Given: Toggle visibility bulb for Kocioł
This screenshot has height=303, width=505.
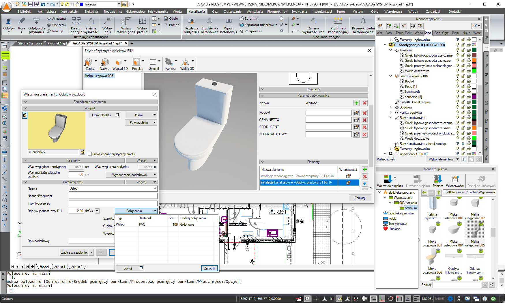Looking at the screenshot, I should click(458, 81).
